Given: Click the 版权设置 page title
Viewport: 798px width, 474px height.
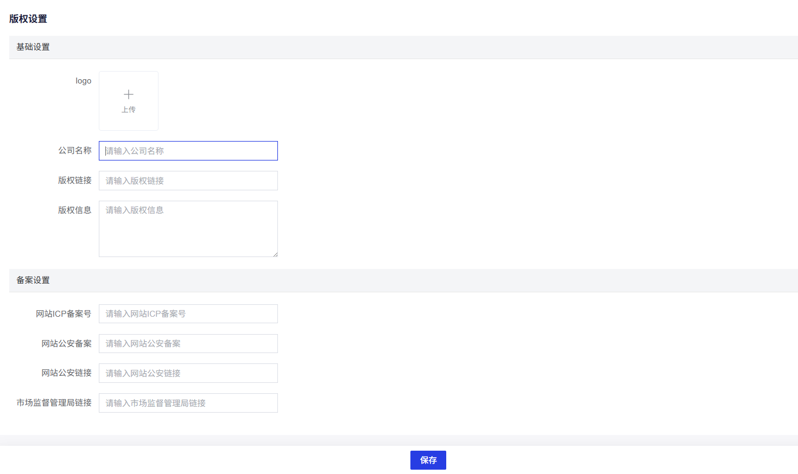Looking at the screenshot, I should 28,19.
